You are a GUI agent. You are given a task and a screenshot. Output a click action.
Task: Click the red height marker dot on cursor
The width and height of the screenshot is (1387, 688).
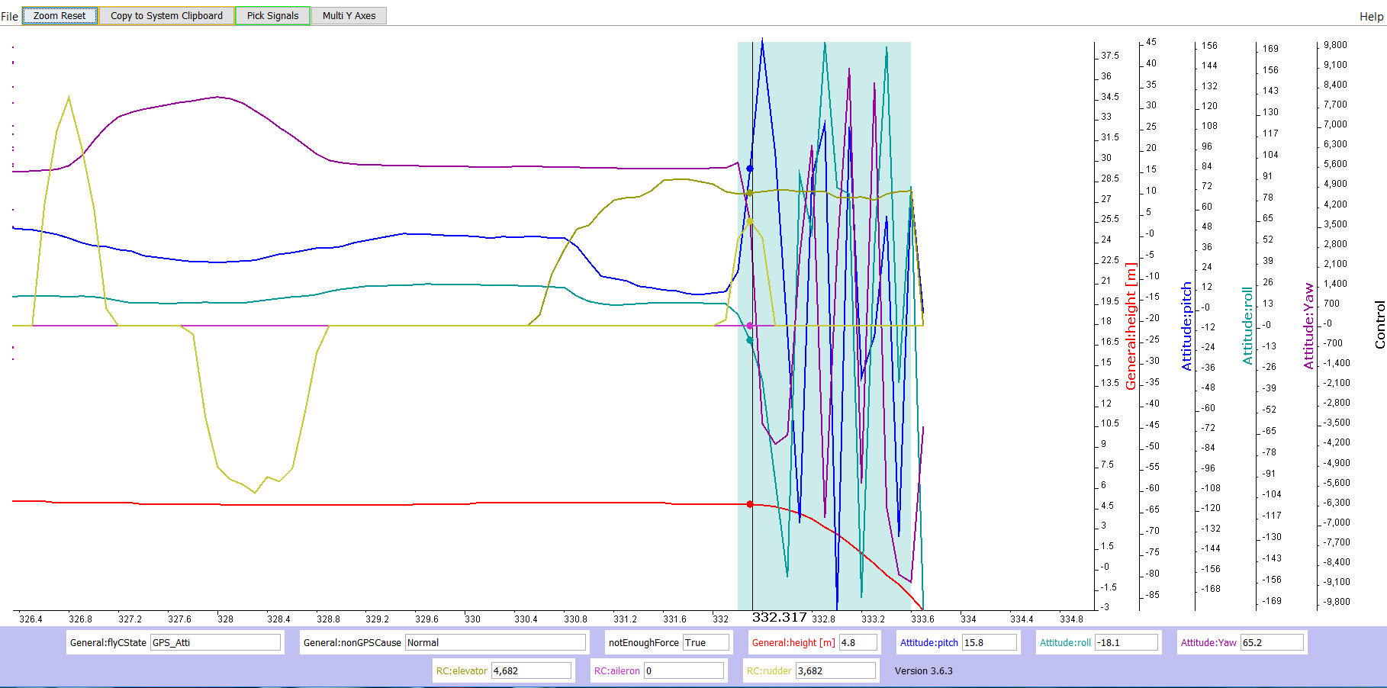point(750,504)
